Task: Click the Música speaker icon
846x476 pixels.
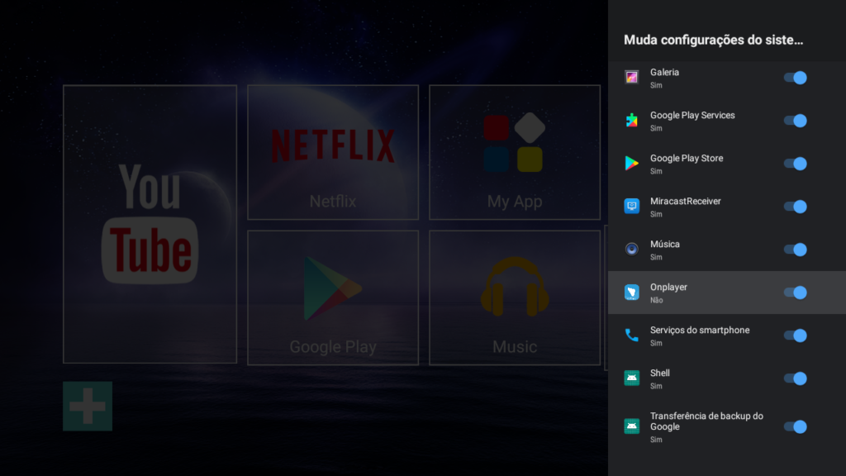Action: click(x=631, y=249)
